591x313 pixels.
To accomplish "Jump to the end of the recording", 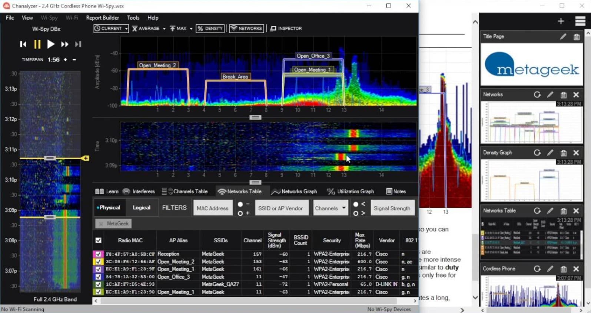I will 78,44.
